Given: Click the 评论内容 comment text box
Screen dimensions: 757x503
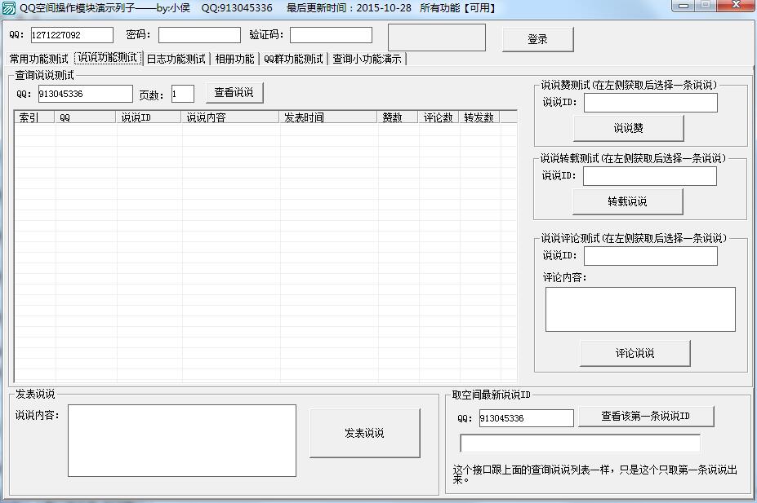Looking at the screenshot, I should (641, 309).
